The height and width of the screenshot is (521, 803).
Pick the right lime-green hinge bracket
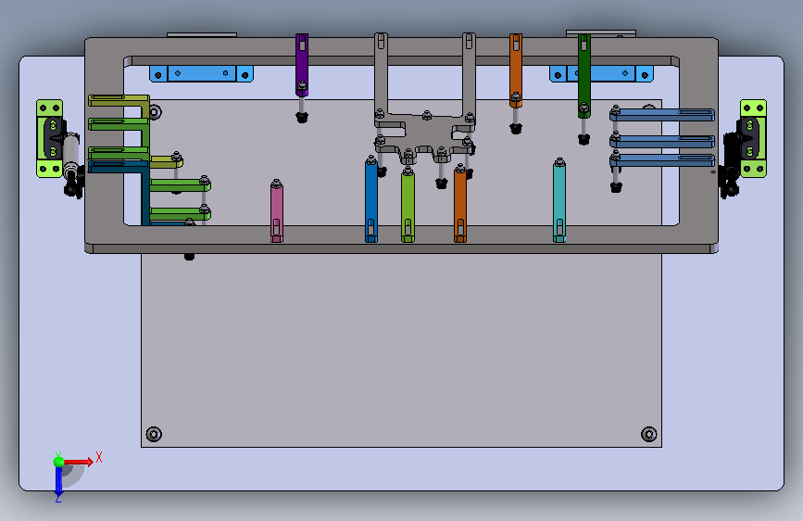pyautogui.click(x=753, y=138)
